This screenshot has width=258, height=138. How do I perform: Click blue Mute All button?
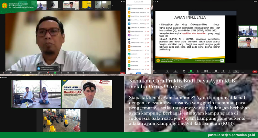tap(139, 73)
